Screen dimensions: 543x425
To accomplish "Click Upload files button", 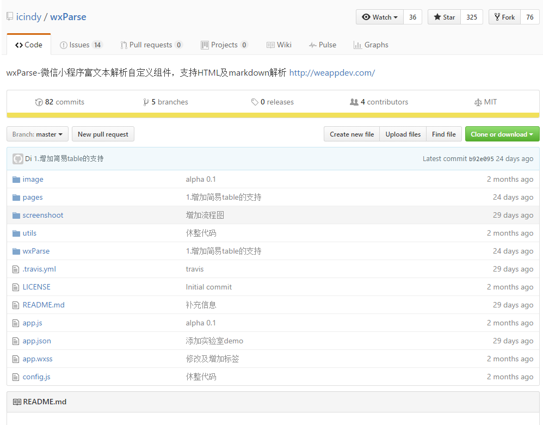I will pyautogui.click(x=403, y=134).
